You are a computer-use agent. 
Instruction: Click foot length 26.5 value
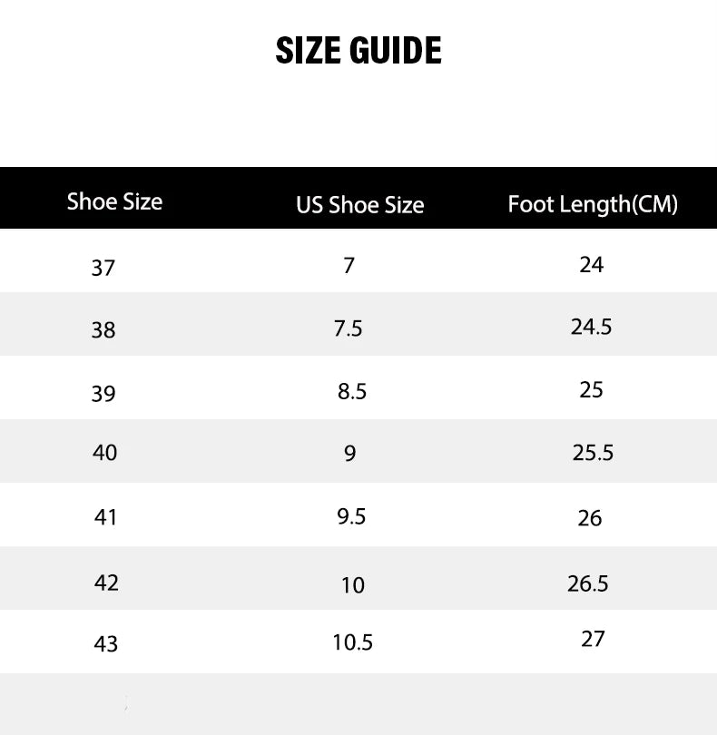(588, 583)
